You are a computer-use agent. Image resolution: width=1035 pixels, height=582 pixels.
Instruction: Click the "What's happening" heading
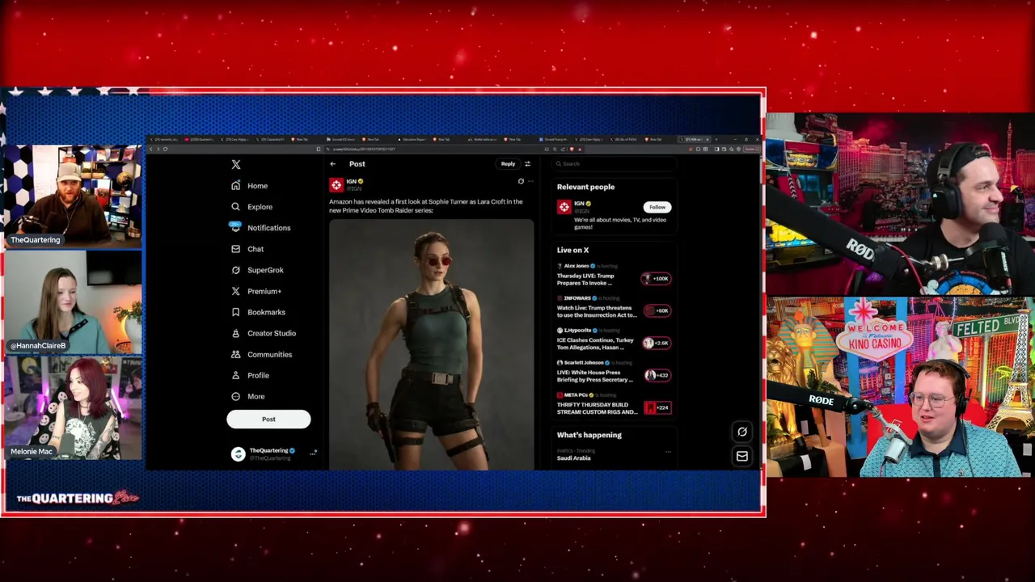click(x=589, y=435)
